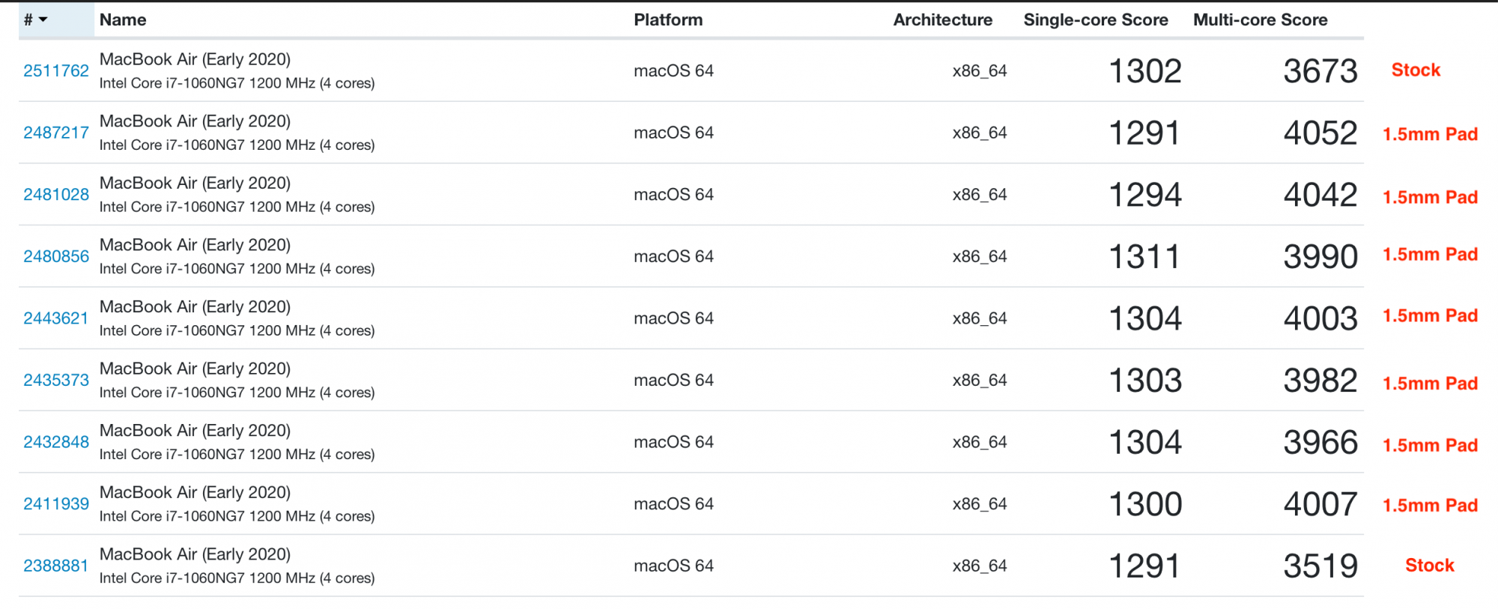Open result link 2443621
Image resolution: width=1498 pixels, height=609 pixels.
coord(56,318)
